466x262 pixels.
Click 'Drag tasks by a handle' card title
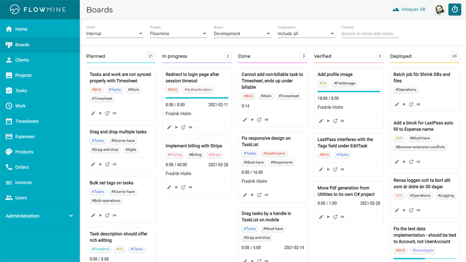pyautogui.click(x=266, y=217)
